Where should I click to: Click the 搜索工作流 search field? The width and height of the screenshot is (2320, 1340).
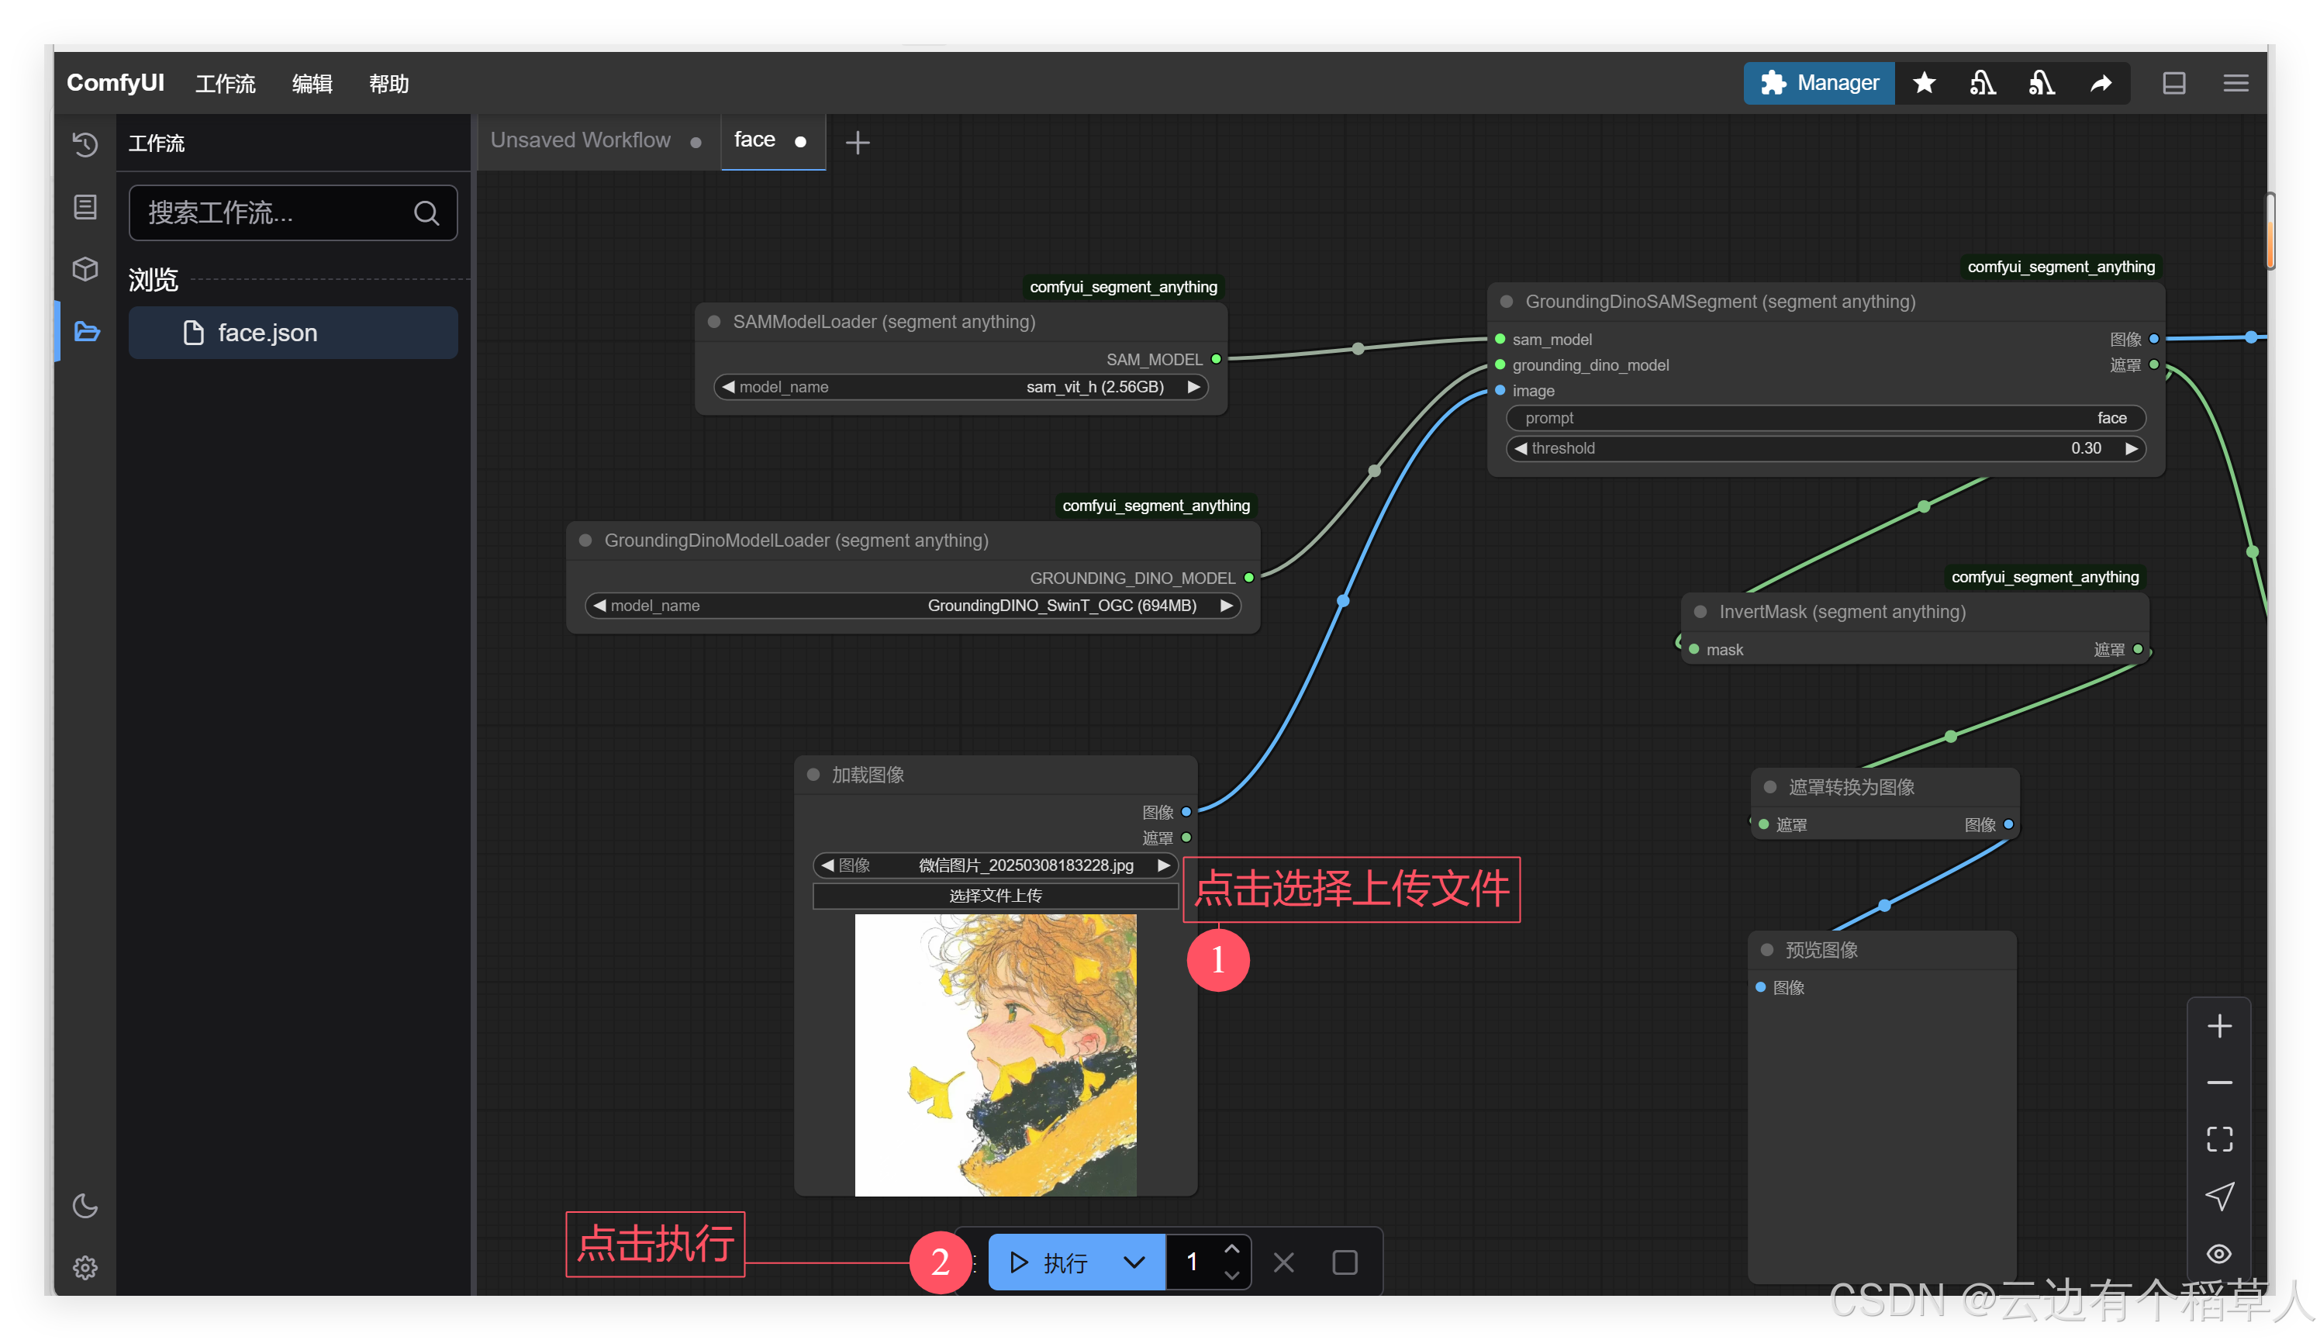tap(276, 212)
